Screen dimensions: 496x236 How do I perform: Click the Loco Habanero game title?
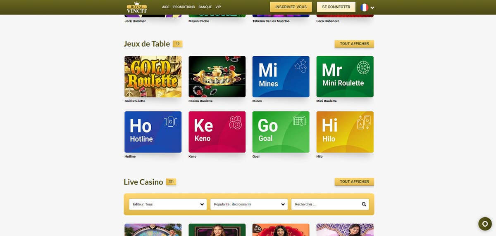click(x=328, y=21)
